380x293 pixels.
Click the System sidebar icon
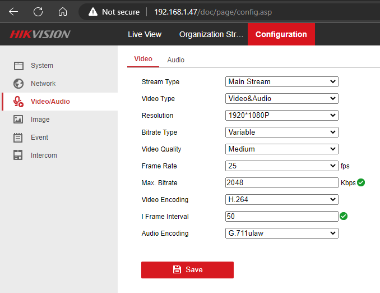18,66
